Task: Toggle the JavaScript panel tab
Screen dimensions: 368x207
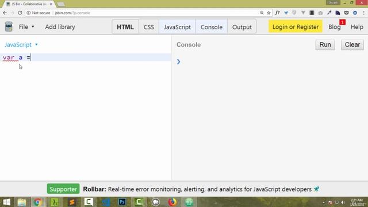Action: coord(177,27)
